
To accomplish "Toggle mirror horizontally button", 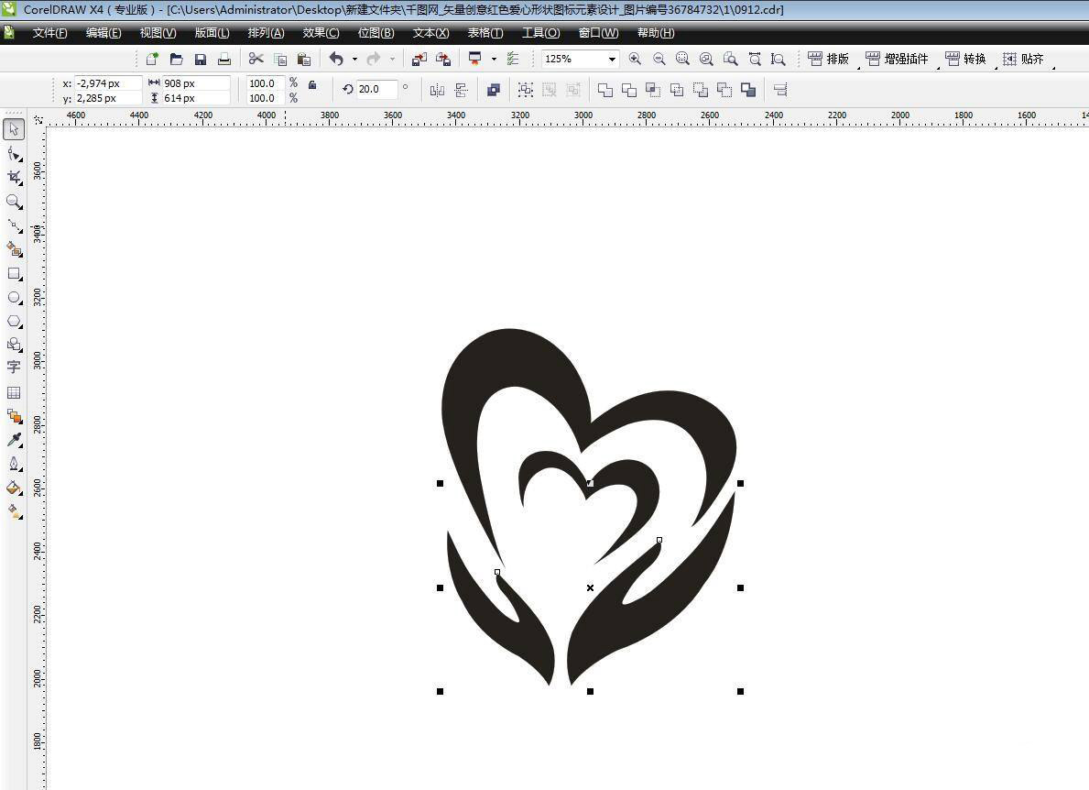I will coord(437,90).
